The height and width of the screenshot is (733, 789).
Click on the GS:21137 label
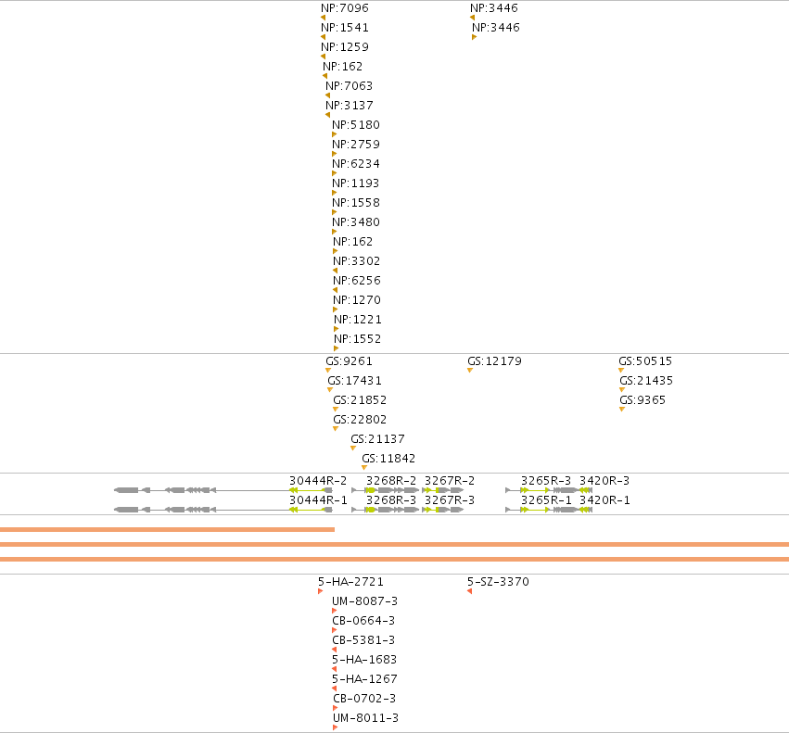point(377,439)
